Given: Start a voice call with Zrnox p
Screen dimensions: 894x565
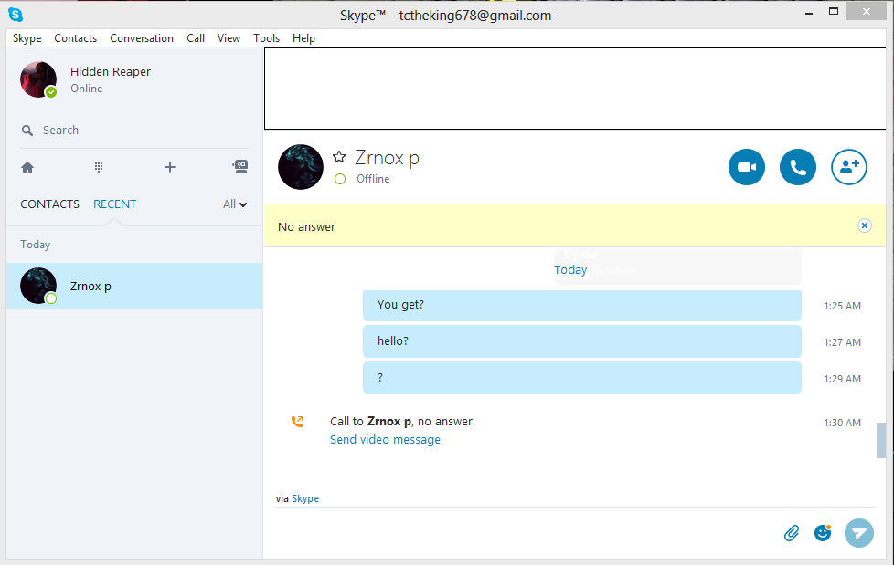Looking at the screenshot, I should 798,167.
